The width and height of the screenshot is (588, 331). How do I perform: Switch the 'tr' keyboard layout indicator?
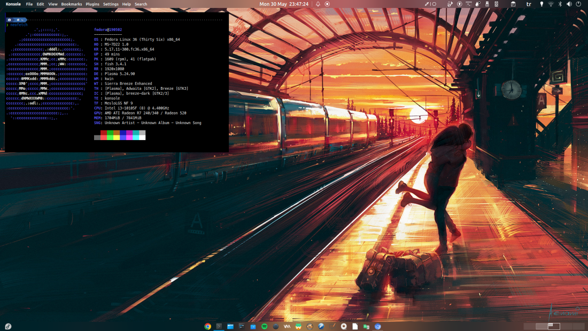pyautogui.click(x=529, y=4)
